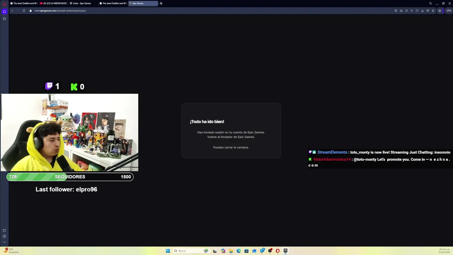The image size is (453, 255).
Task: Open the profile account icon
Action: [433, 11]
